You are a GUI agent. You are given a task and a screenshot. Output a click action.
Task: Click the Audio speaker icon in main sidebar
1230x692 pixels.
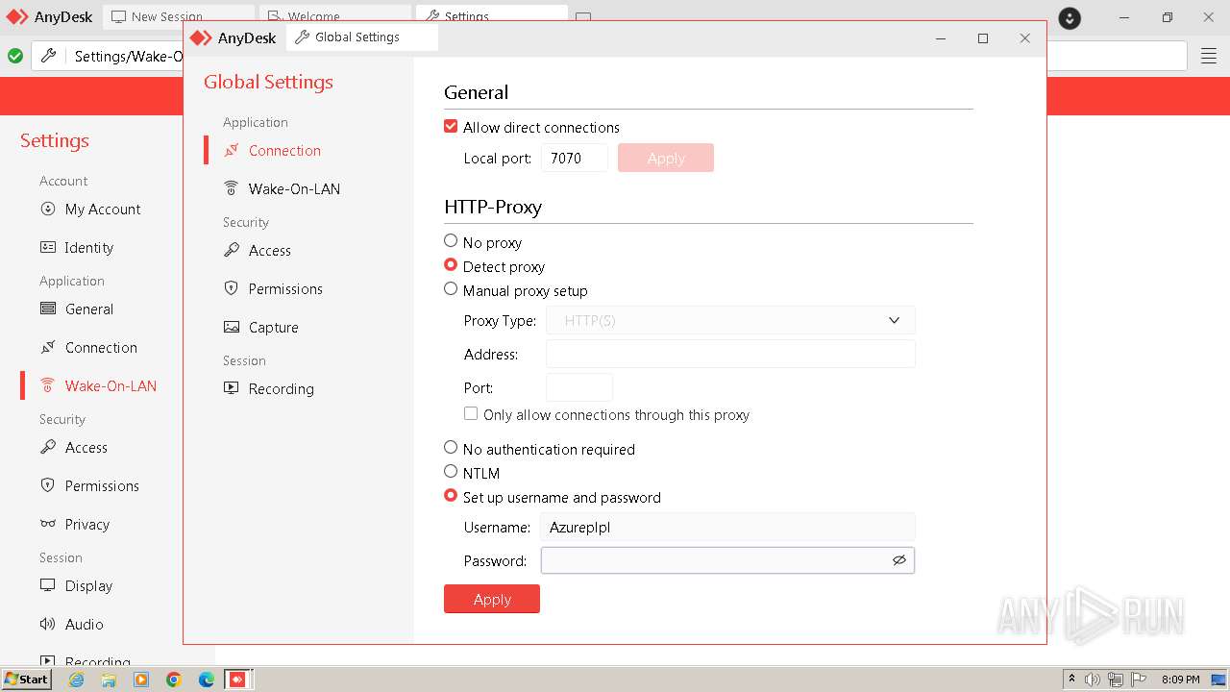[x=48, y=624]
